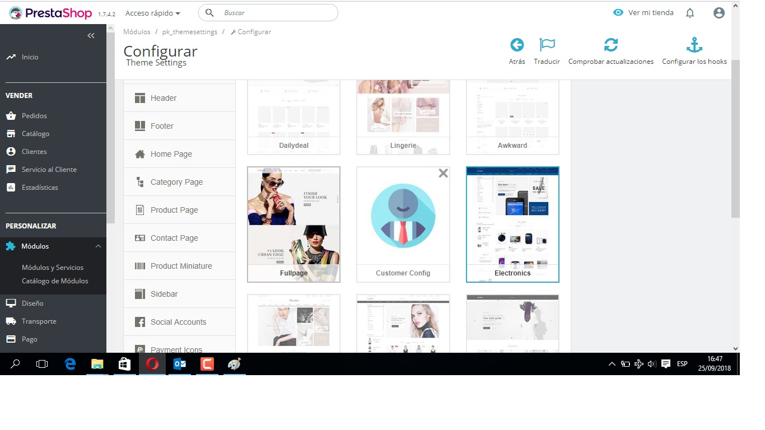Viewport: 765px width, 430px height.
Task: Click the taskbar volume icon
Action: (x=652, y=364)
